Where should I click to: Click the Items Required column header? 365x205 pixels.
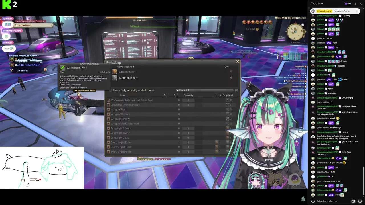(x=224, y=95)
